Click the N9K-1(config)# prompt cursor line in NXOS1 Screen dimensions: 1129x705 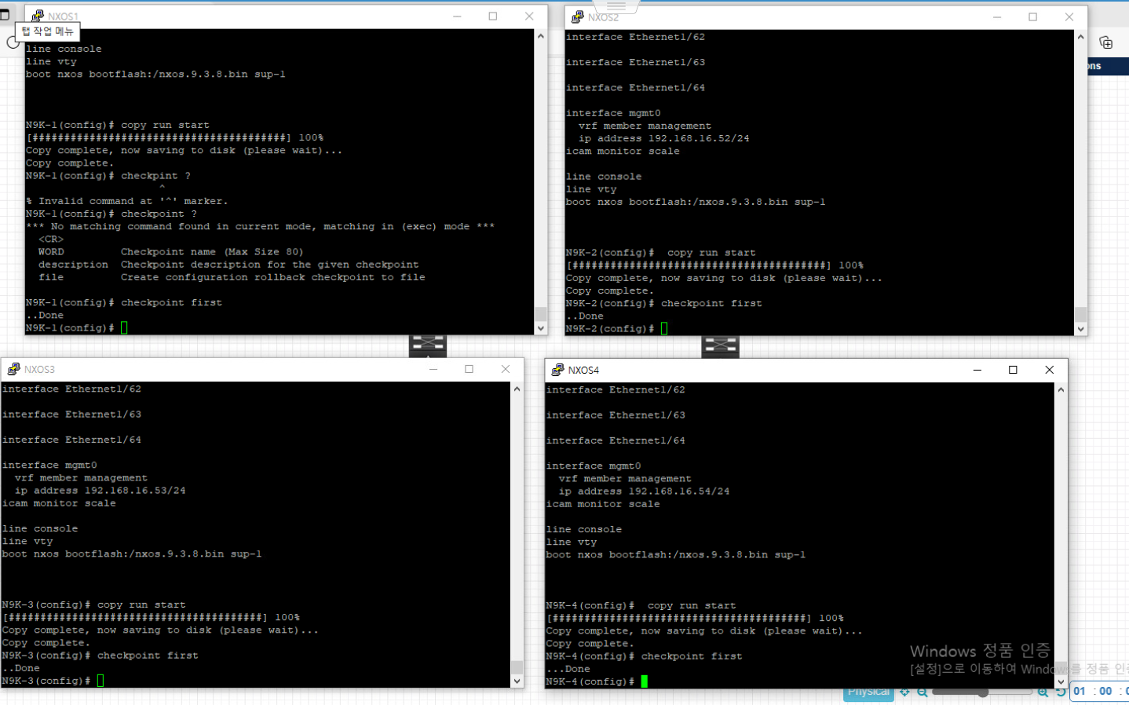76,328
